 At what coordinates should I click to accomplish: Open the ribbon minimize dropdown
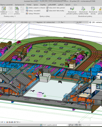(x=75, y=5)
